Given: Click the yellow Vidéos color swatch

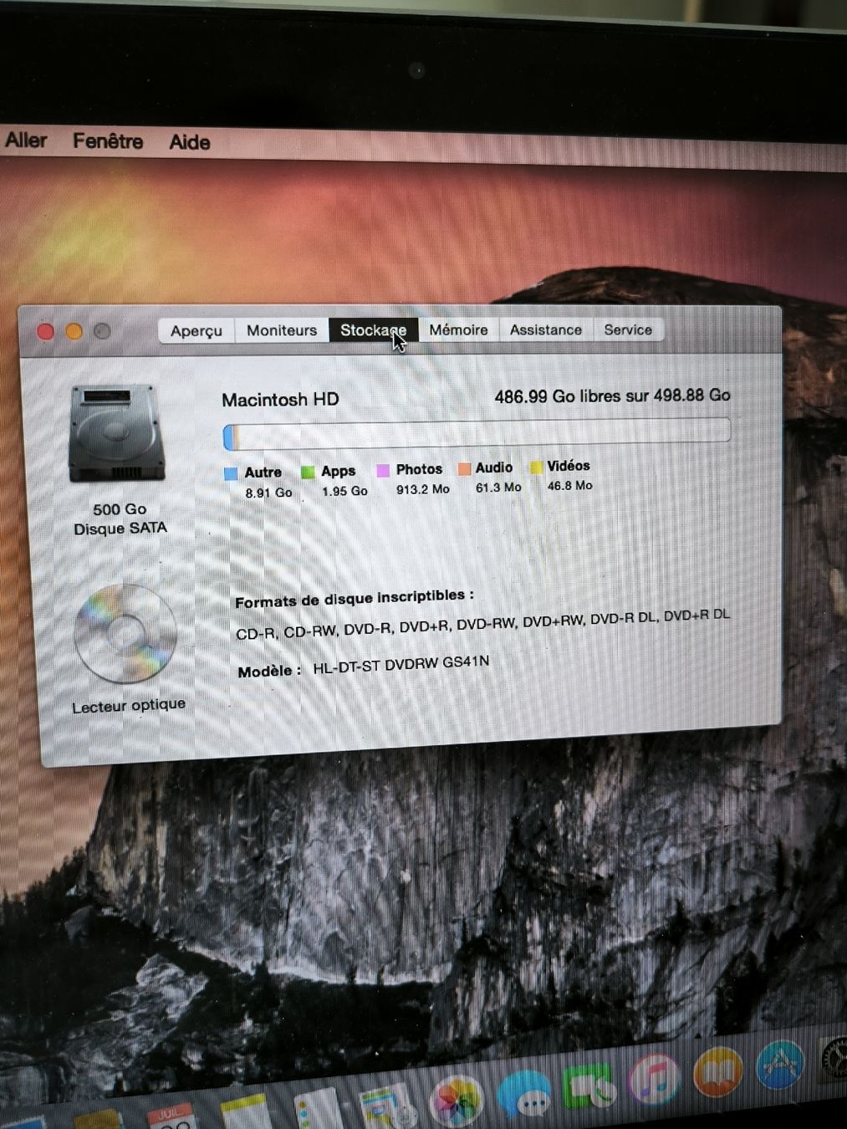Looking at the screenshot, I should coord(536,467).
